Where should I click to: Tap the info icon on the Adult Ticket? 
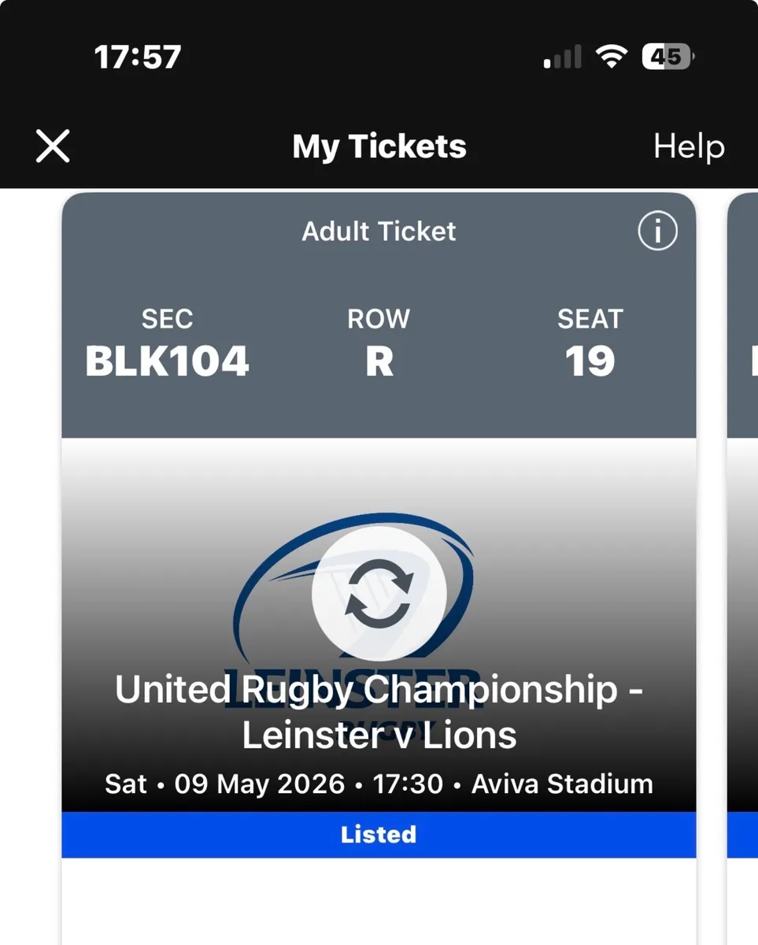tap(657, 231)
